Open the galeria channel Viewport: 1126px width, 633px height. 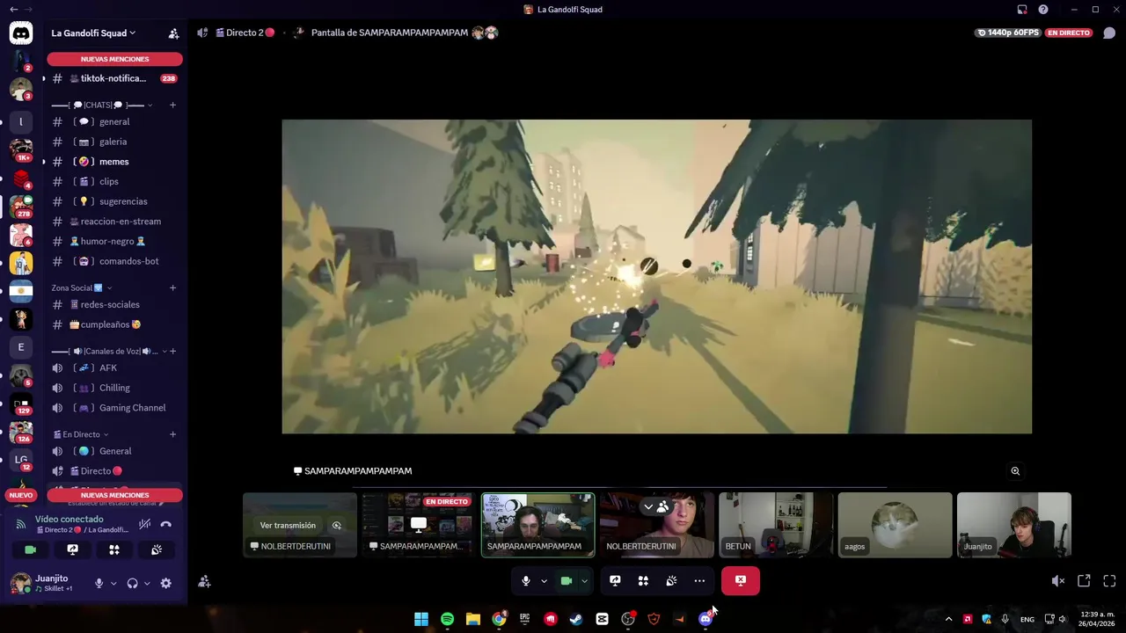click(x=114, y=142)
